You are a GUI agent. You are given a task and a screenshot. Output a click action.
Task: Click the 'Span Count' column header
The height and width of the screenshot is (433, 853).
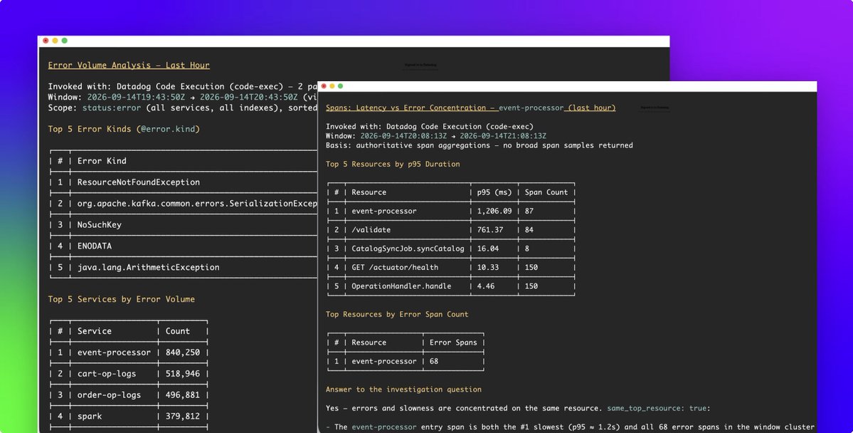click(x=546, y=192)
